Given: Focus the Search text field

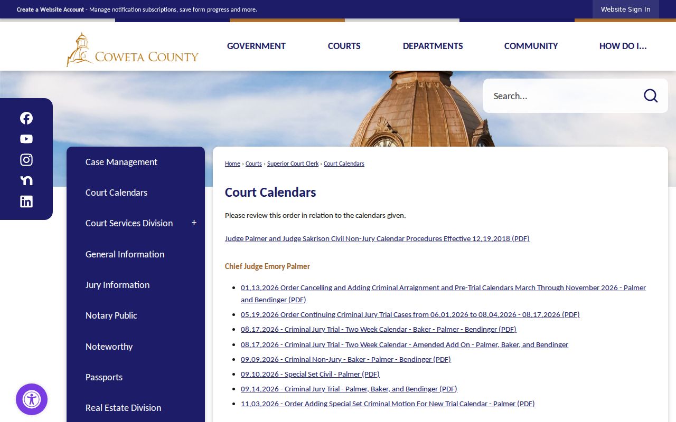Looking at the screenshot, I should [562, 95].
